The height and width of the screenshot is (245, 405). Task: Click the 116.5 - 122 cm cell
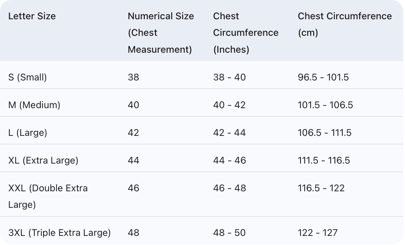[x=321, y=188]
